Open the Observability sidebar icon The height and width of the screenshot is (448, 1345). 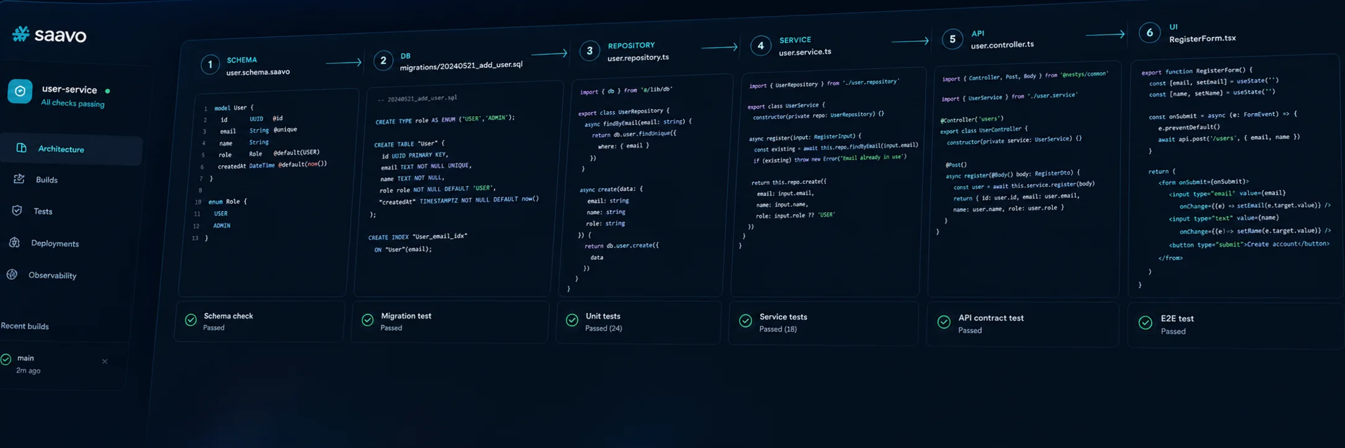tap(12, 274)
